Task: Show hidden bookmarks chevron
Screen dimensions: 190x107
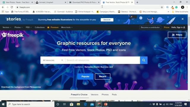Action: (168, 12)
